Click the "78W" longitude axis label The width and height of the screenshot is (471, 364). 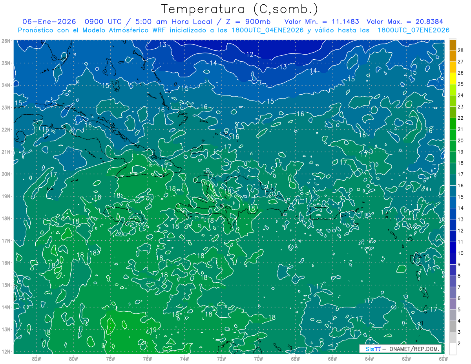(x=110, y=359)
